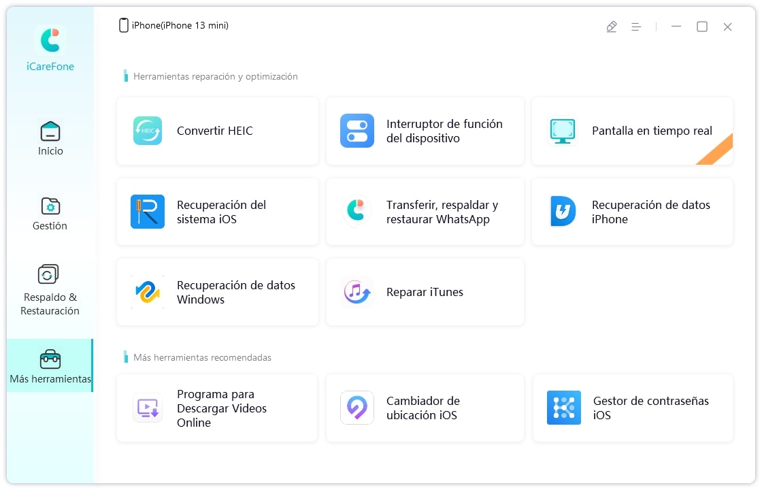Click the edit feedback pencil icon
Image resolution: width=762 pixels, height=490 pixels.
612,27
